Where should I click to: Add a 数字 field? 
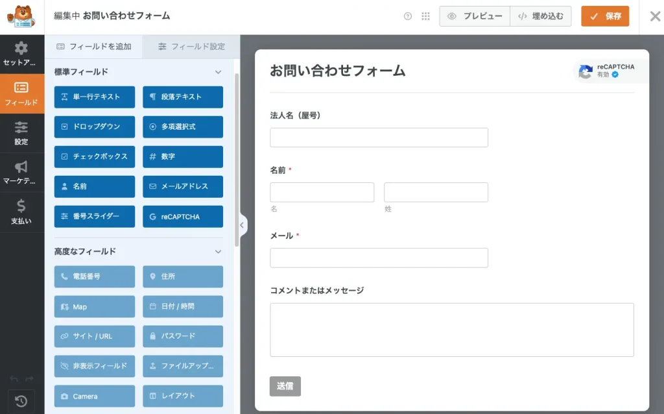183,156
